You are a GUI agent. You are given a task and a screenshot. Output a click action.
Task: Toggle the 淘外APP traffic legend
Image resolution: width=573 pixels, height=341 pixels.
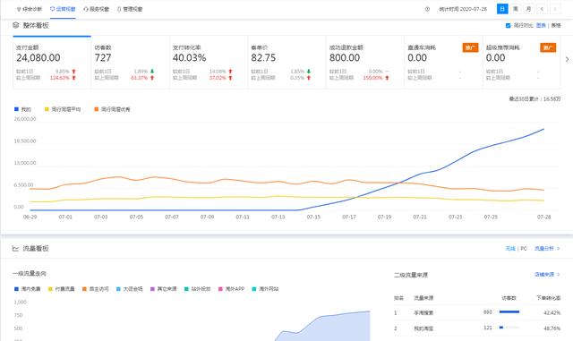[x=231, y=289]
